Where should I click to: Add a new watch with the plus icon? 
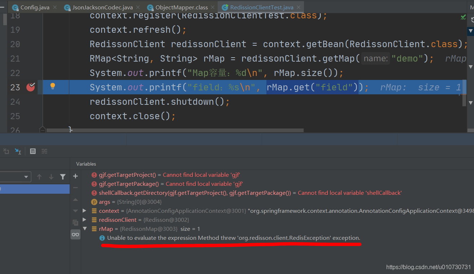click(x=75, y=176)
